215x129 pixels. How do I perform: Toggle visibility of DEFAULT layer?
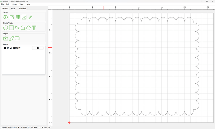tap(8, 48)
